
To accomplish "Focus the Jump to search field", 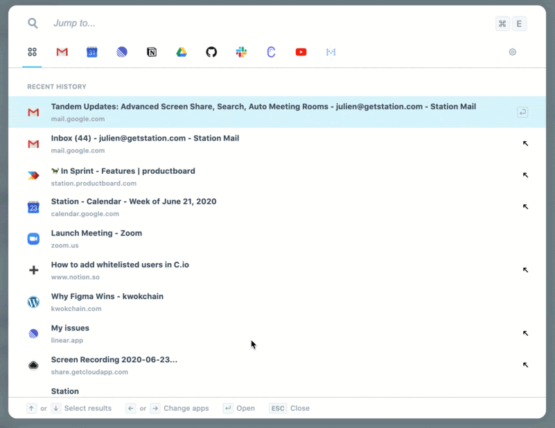I will coord(269,24).
